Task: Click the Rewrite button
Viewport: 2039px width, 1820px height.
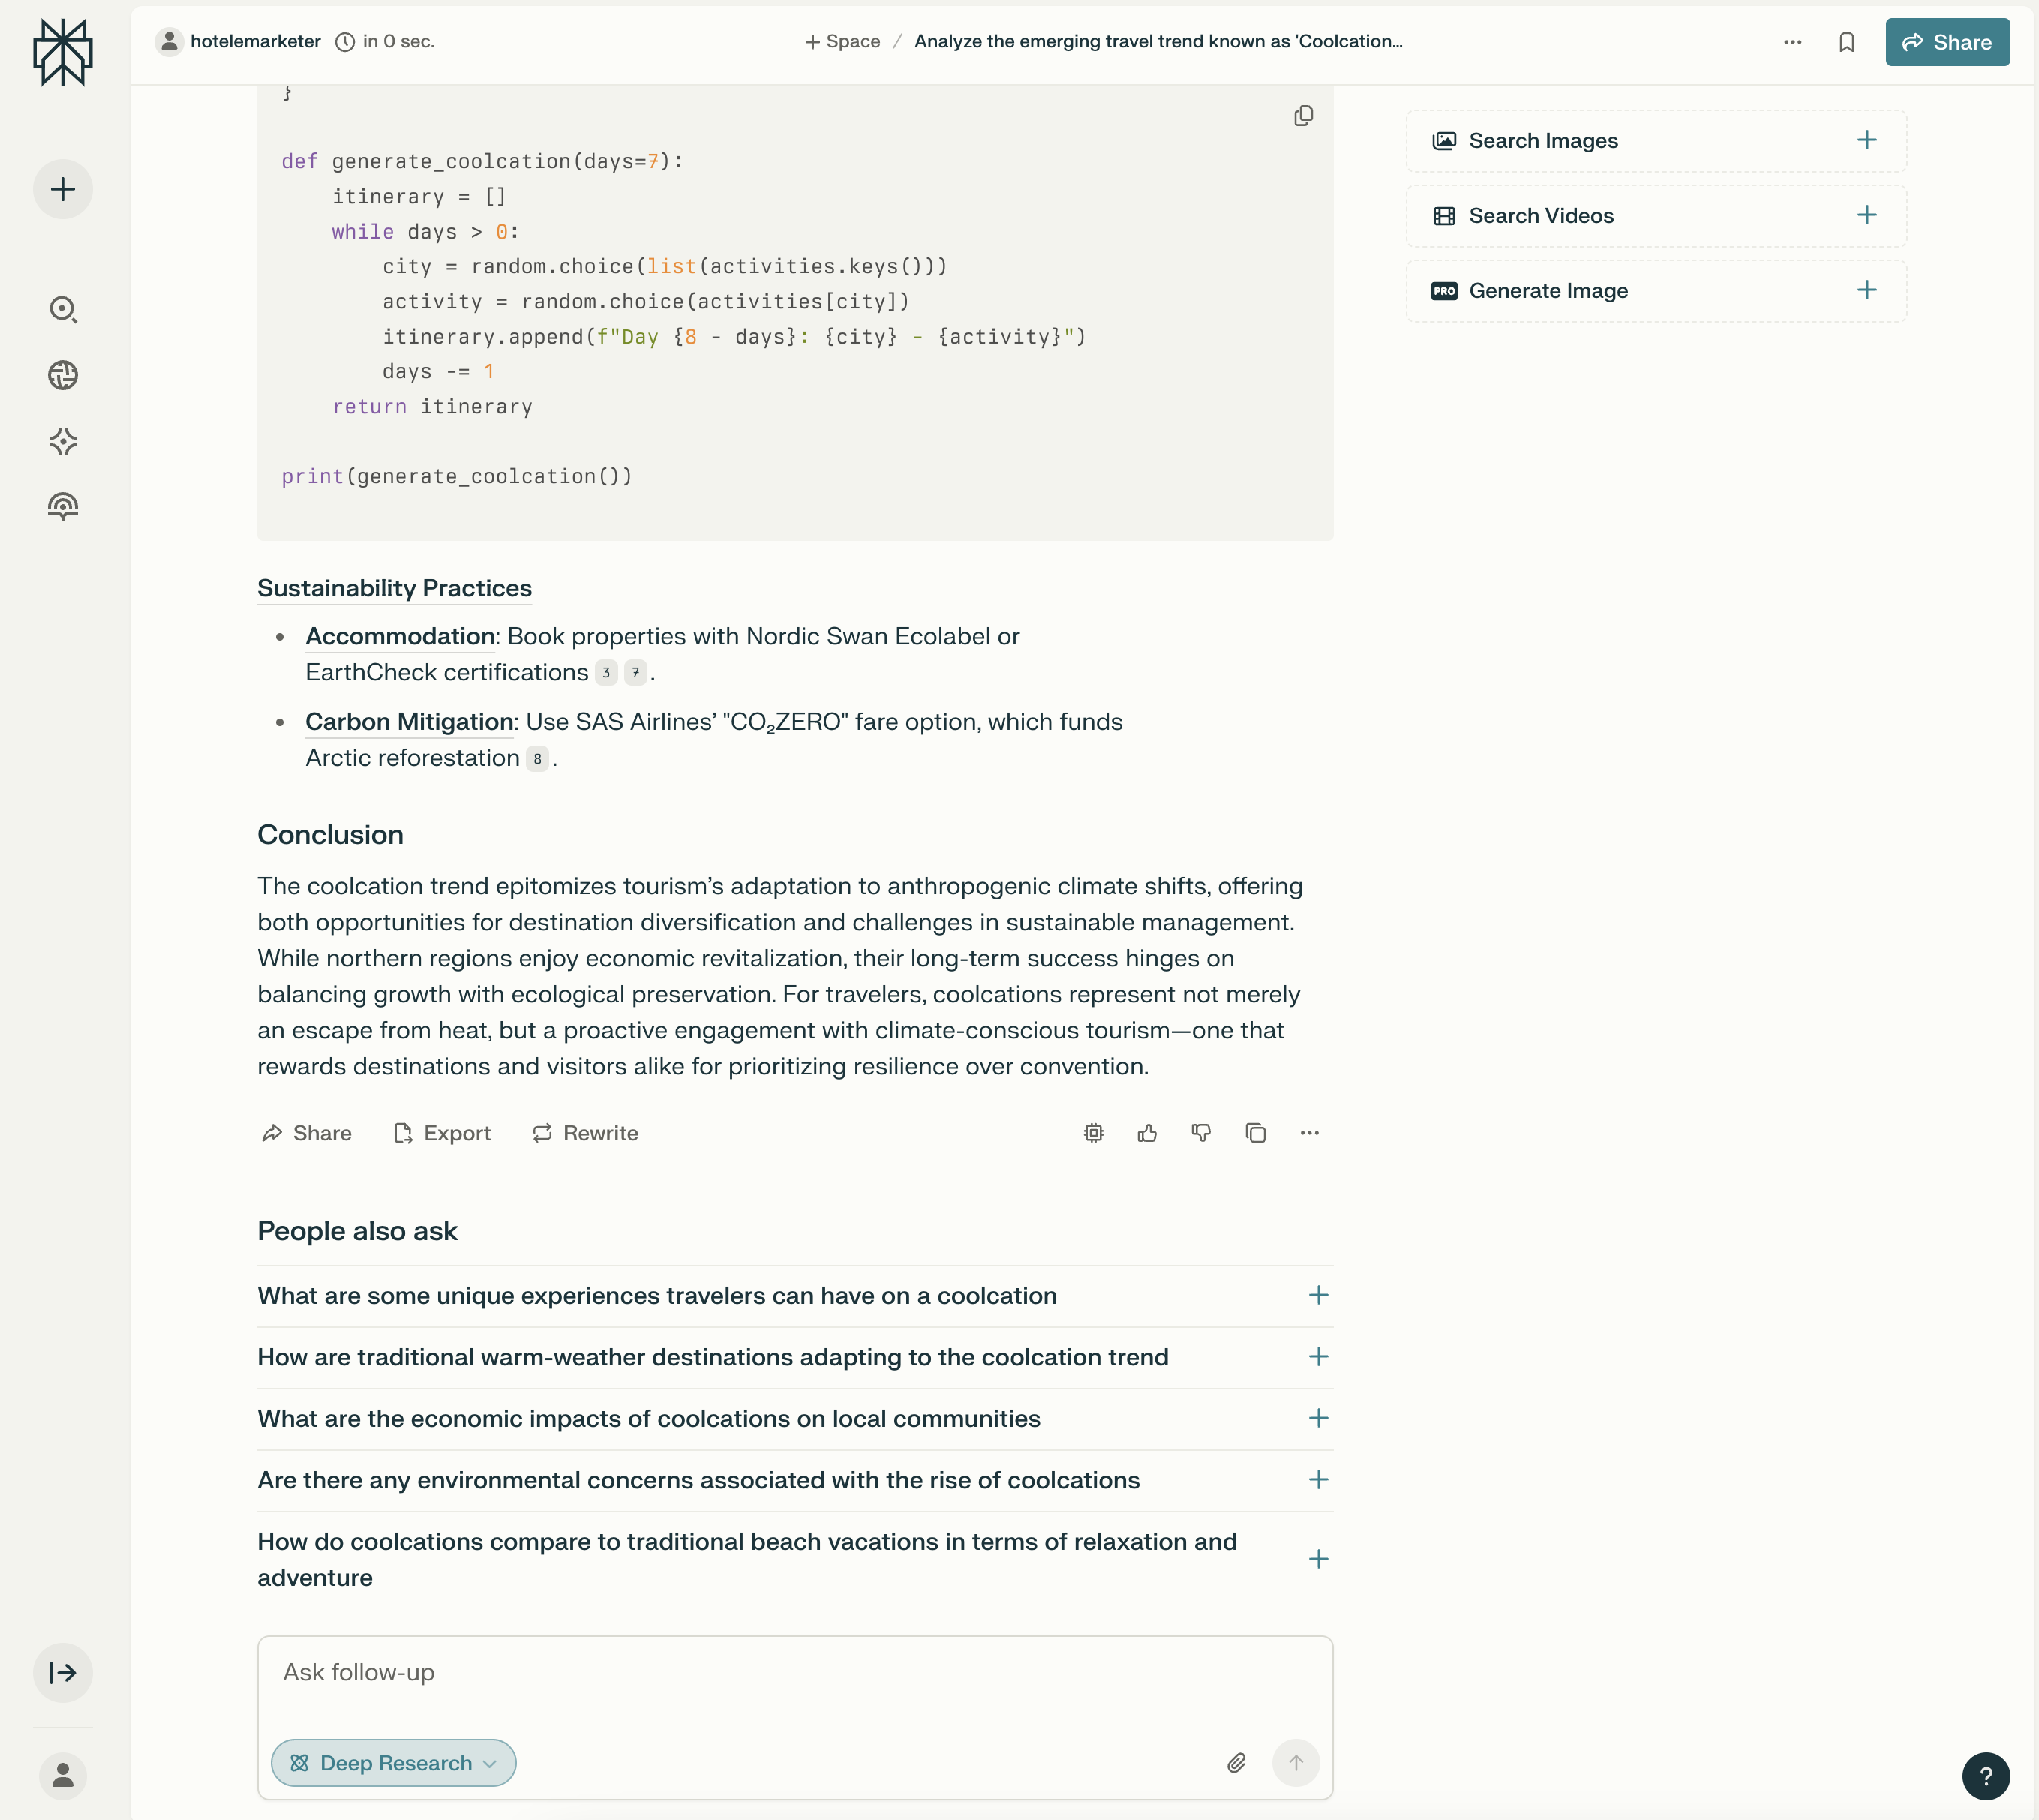Action: point(585,1133)
